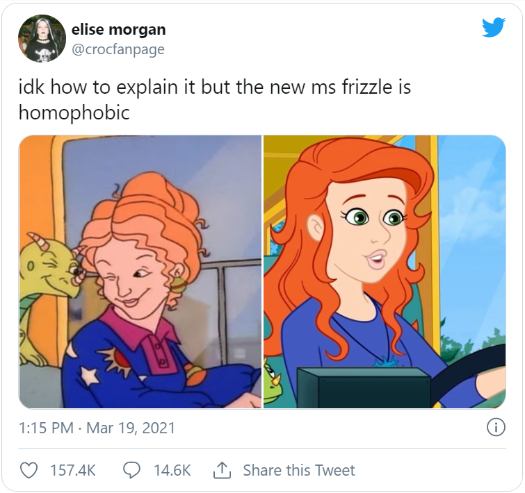Click the dark monitor box in right image
Screen dimensions: 525x493
(x=364, y=387)
